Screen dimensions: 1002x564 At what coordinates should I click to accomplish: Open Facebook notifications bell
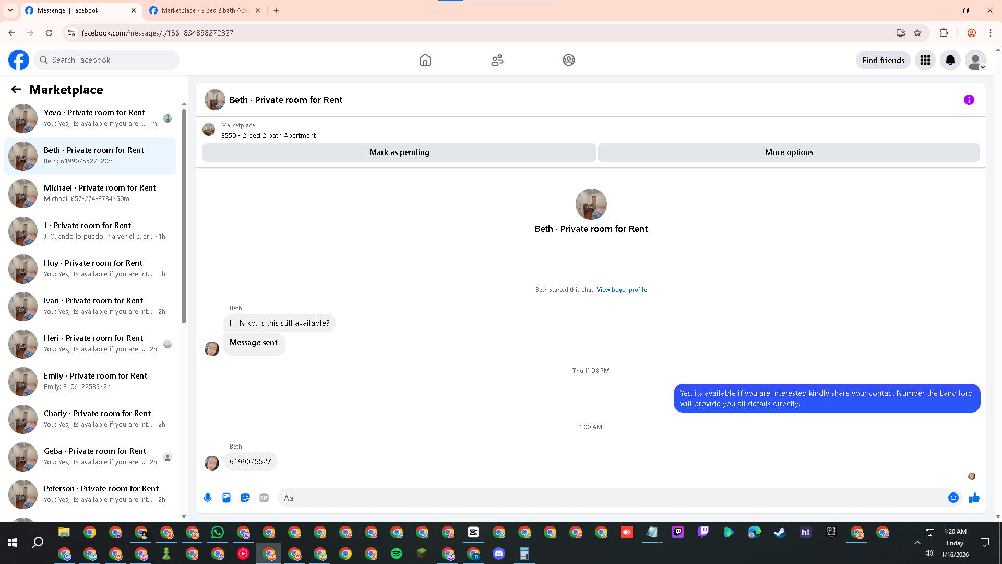pos(950,60)
